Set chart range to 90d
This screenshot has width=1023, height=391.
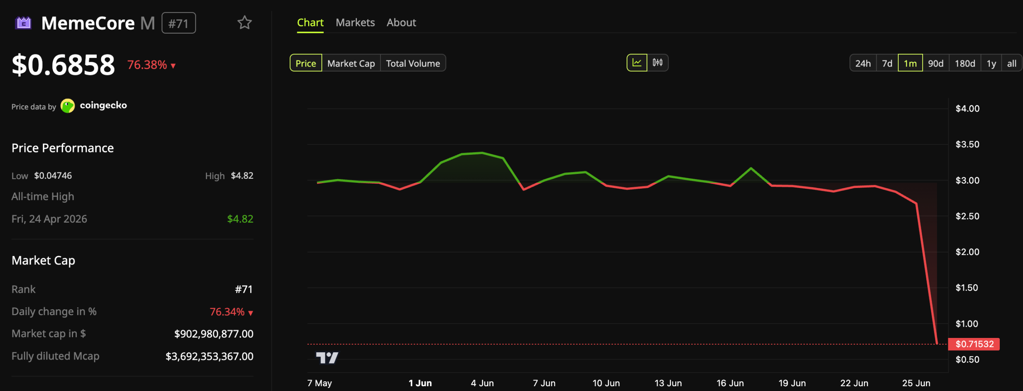click(935, 63)
